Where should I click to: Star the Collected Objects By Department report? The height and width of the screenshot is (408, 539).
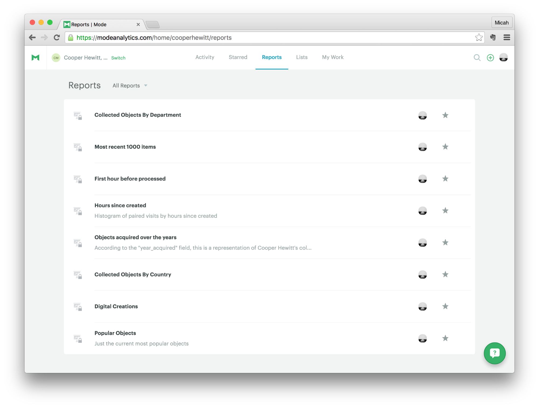[x=445, y=115]
